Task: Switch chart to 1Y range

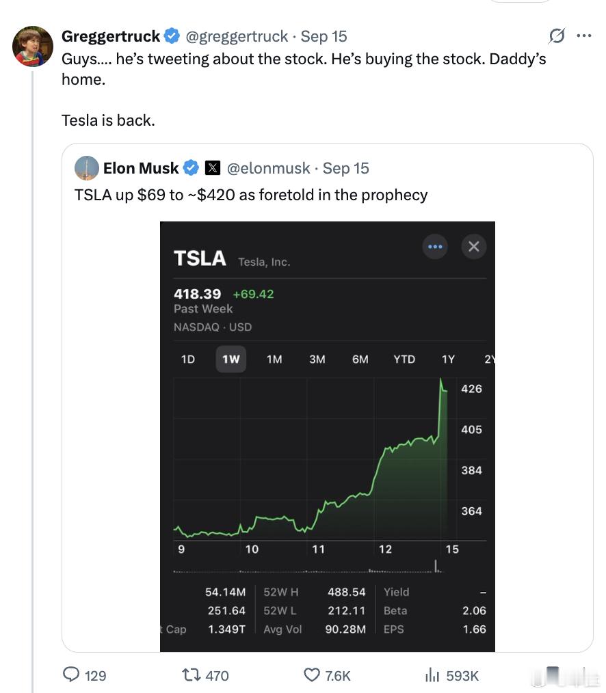Action: tap(448, 359)
